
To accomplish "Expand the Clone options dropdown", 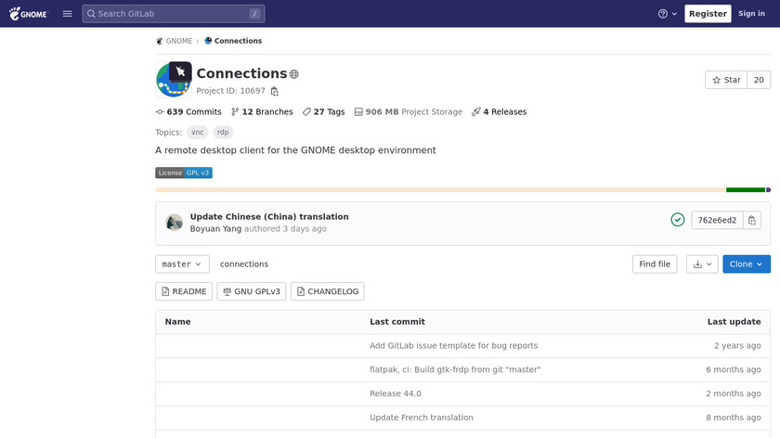I will pyautogui.click(x=747, y=264).
